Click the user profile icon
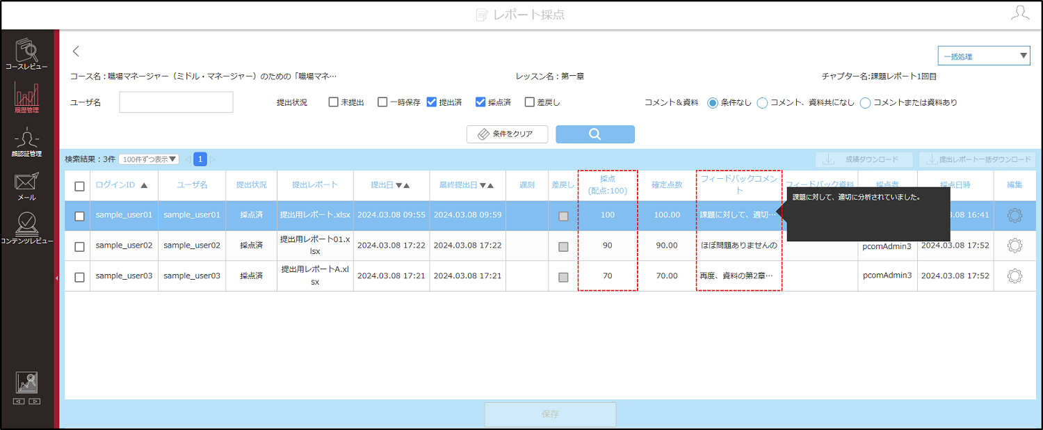The width and height of the screenshot is (1043, 430). pos(1020,13)
